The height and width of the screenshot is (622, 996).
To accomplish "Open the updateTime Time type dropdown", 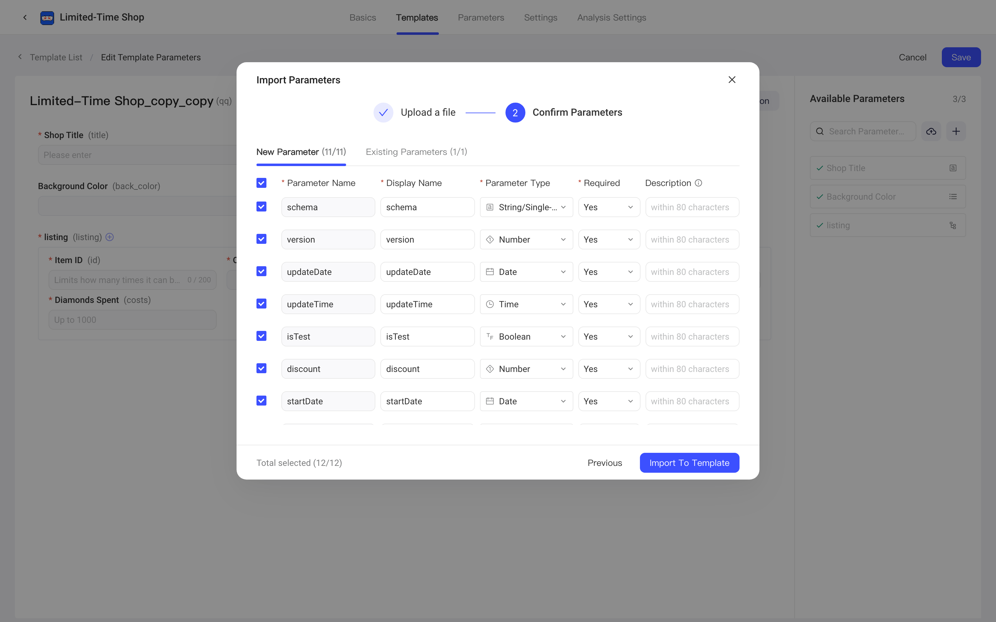I will [x=526, y=304].
